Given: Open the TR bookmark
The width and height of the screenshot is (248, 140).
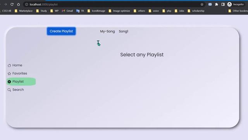Looking at the screenshot, I should coord(80,11).
